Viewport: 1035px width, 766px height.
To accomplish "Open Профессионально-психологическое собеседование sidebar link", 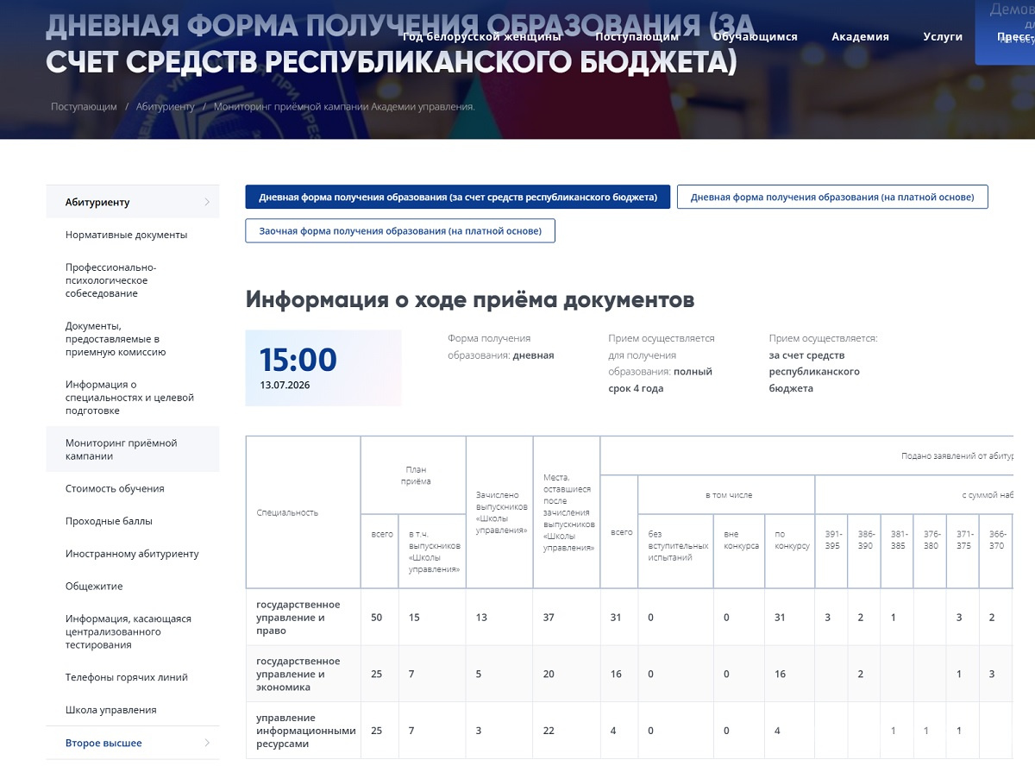I will click(110, 280).
